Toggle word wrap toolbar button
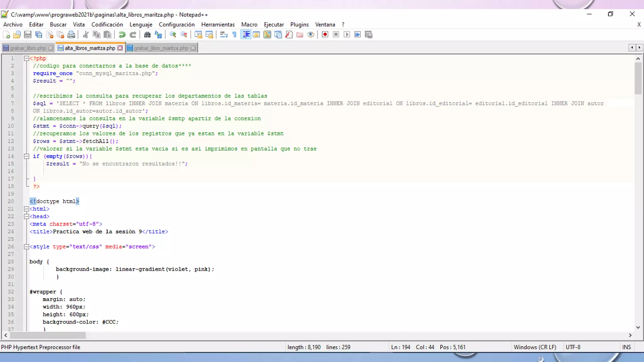Image resolution: width=644 pixels, height=362 pixels. coord(224,35)
